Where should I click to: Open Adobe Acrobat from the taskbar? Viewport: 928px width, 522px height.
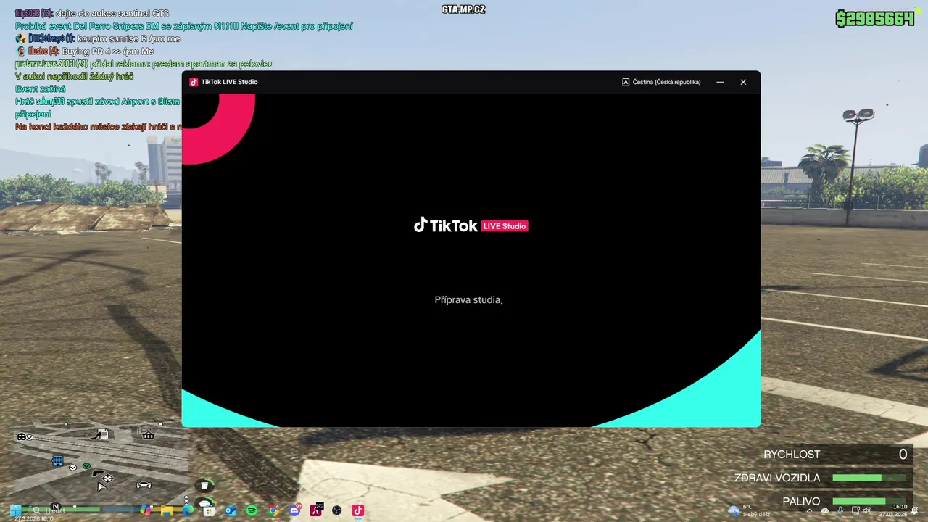[315, 510]
